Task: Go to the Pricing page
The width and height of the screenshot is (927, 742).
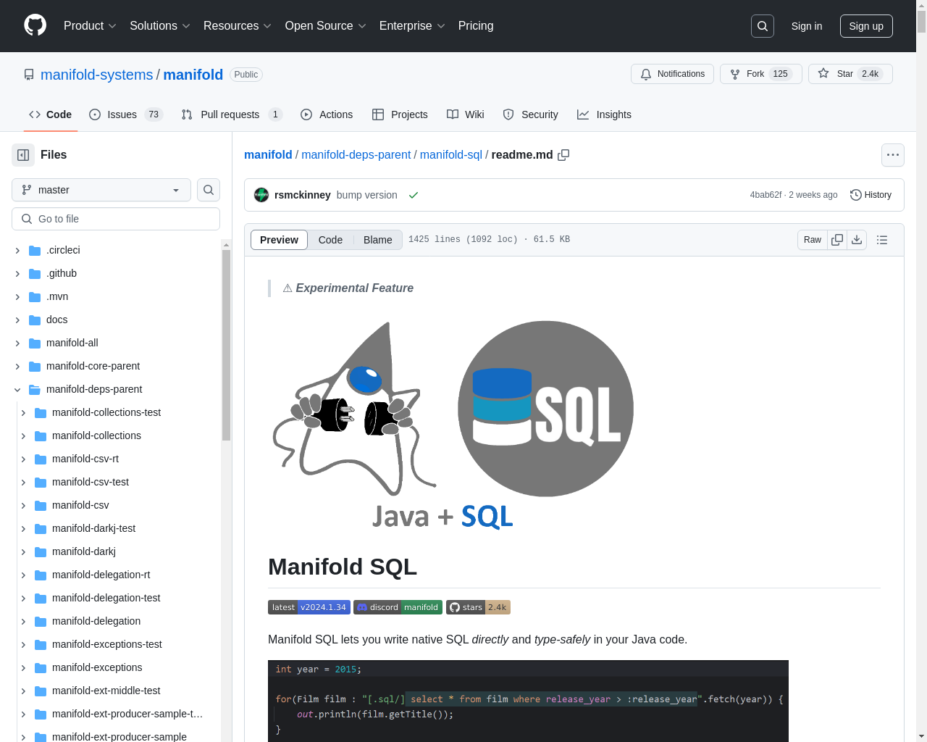Action: pos(476,26)
